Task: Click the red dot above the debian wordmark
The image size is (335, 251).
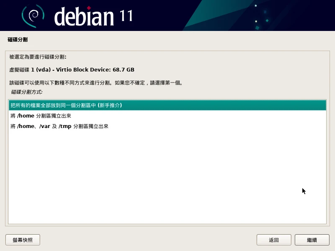Action: coord(100,7)
